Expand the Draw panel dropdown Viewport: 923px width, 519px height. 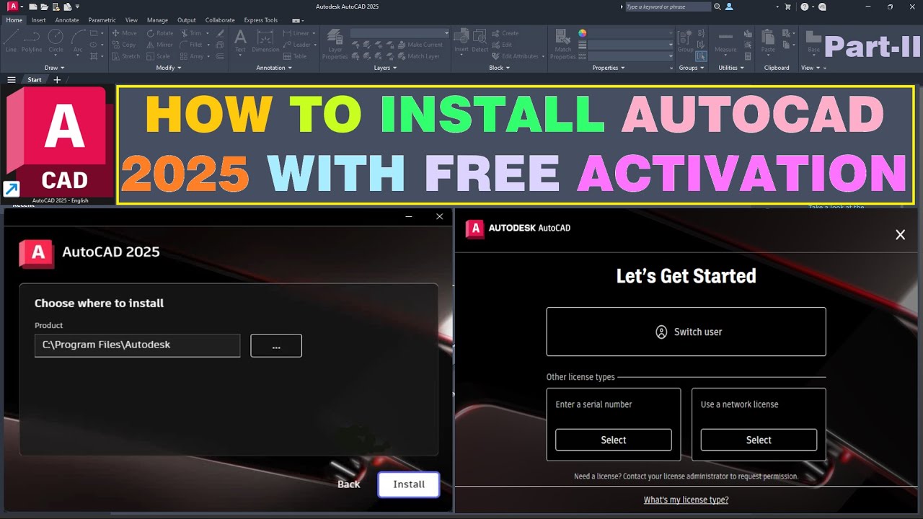(54, 68)
